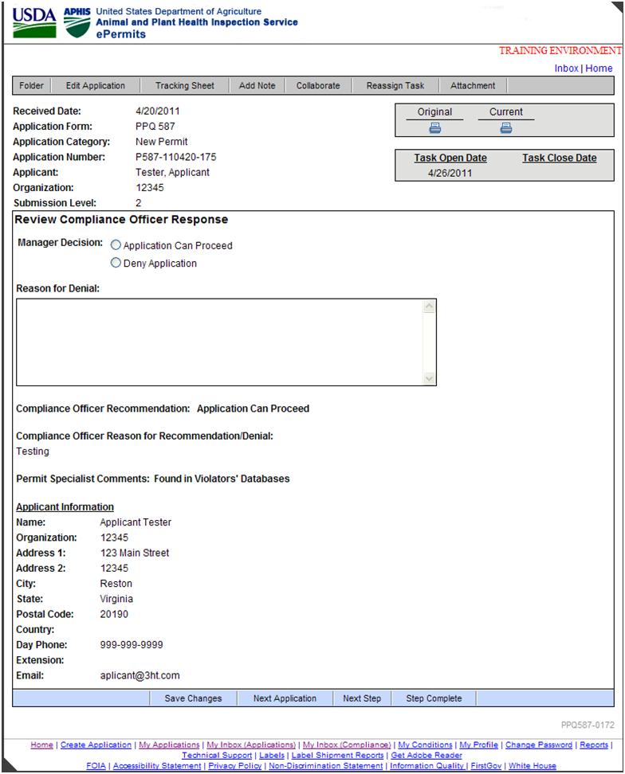
Task: Select Deny Application radio option
Action: click(x=116, y=263)
